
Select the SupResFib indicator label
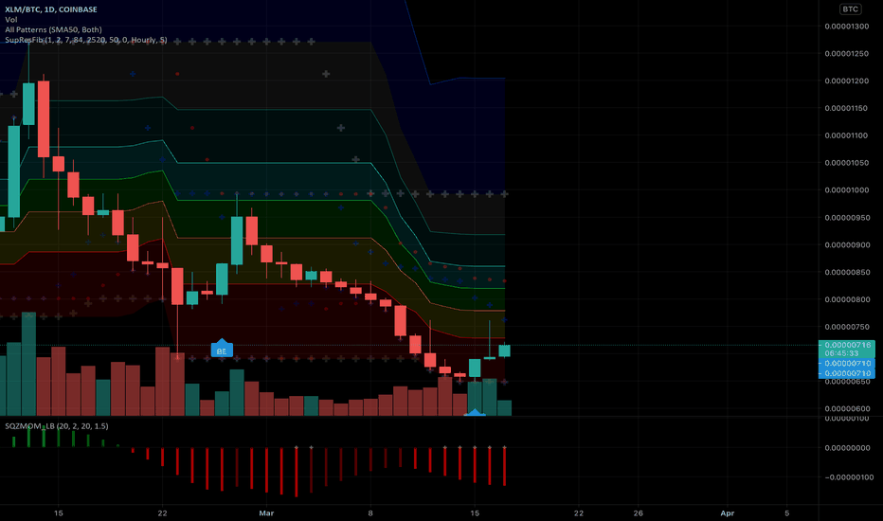85,40
